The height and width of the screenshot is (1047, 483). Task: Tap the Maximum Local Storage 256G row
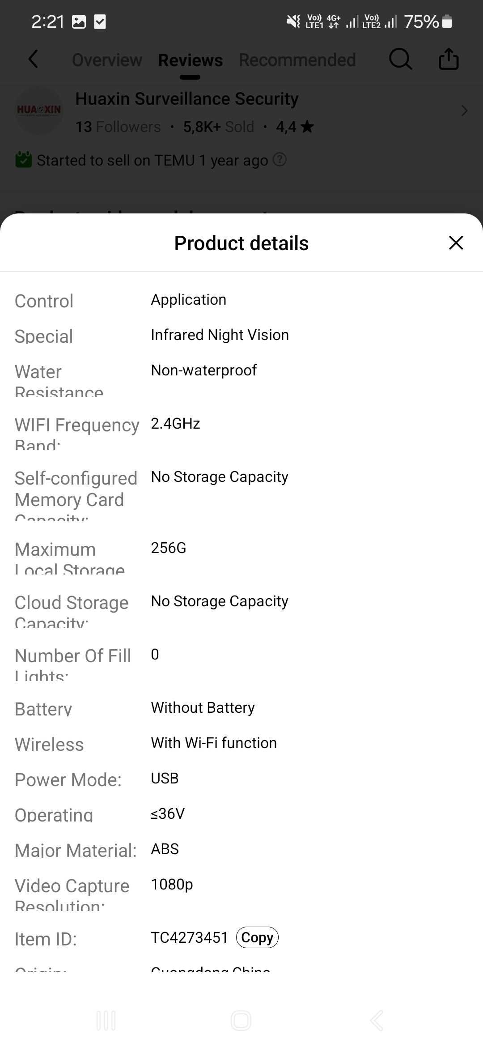click(x=241, y=558)
